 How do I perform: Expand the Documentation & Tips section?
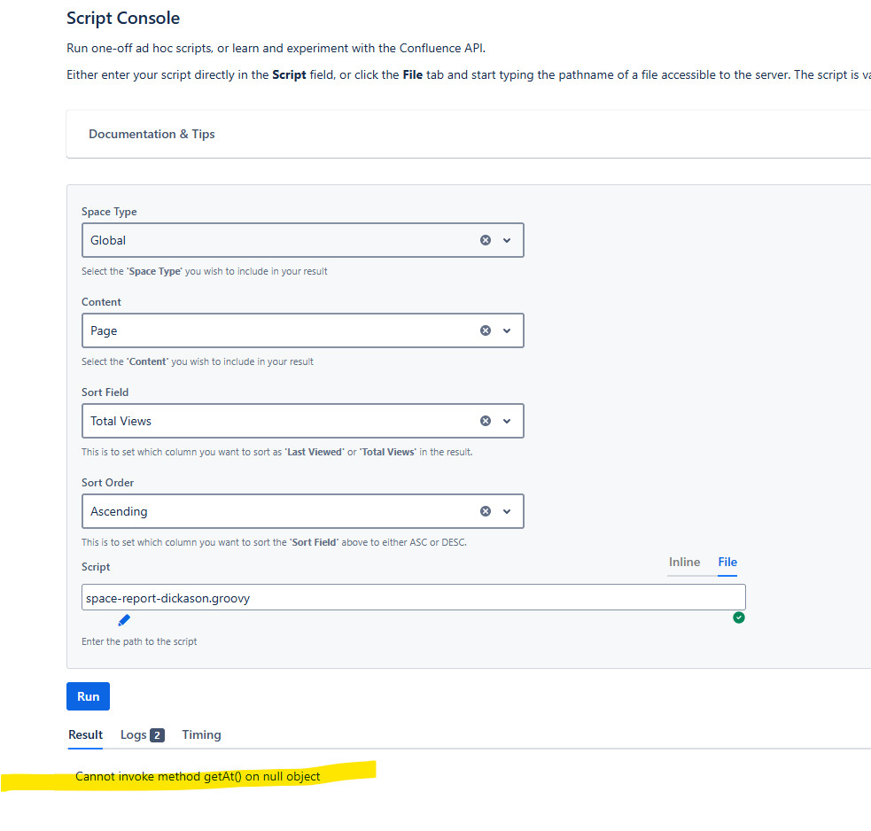pyautogui.click(x=152, y=134)
